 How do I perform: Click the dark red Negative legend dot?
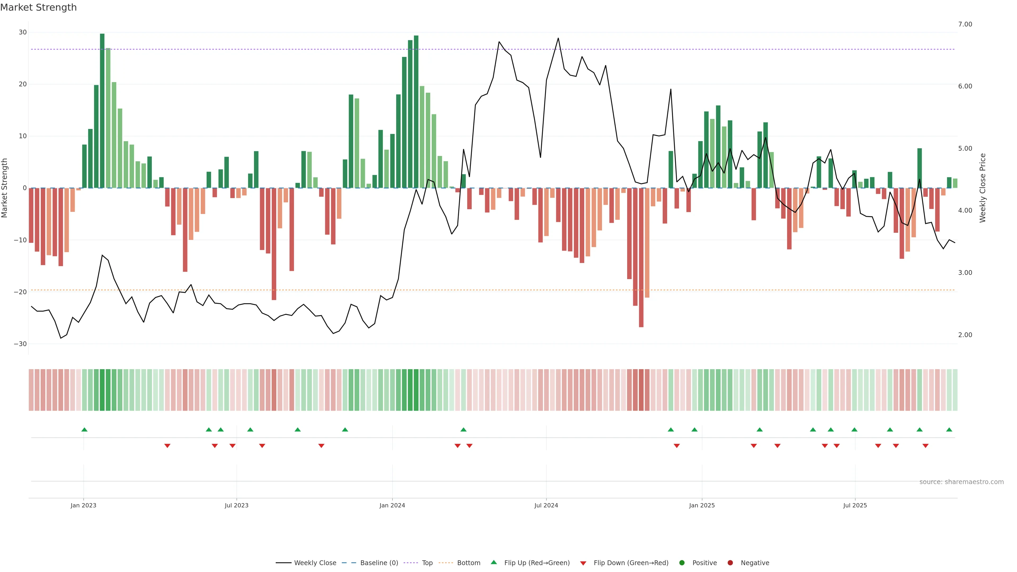(730, 563)
